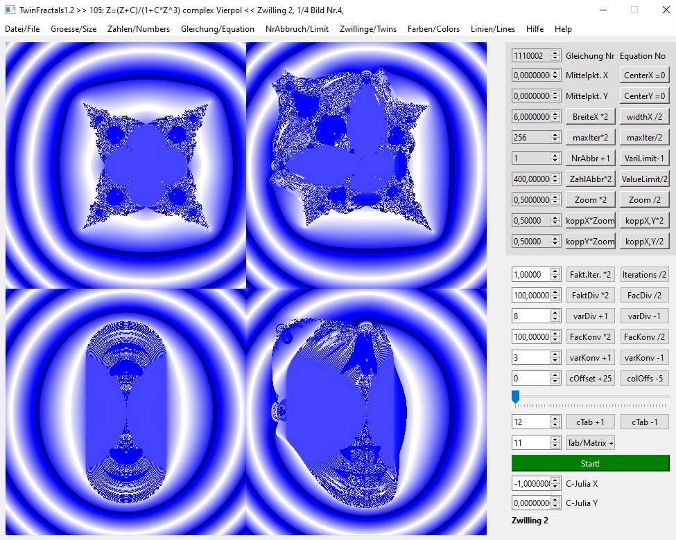This screenshot has height=540, width=676.
Task: Open the NrAbbruch/Limit menu
Action: click(297, 29)
